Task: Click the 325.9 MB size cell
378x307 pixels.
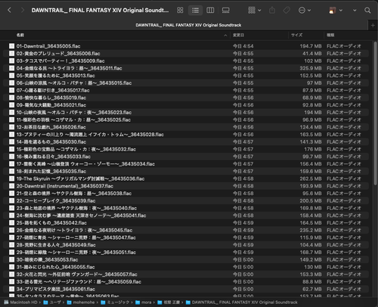Action: point(311,68)
